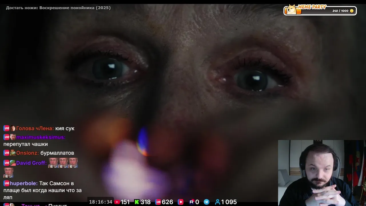Click the LIVE badge beside Onslonz
Screen dimensions: 366x206
(x=6, y=153)
